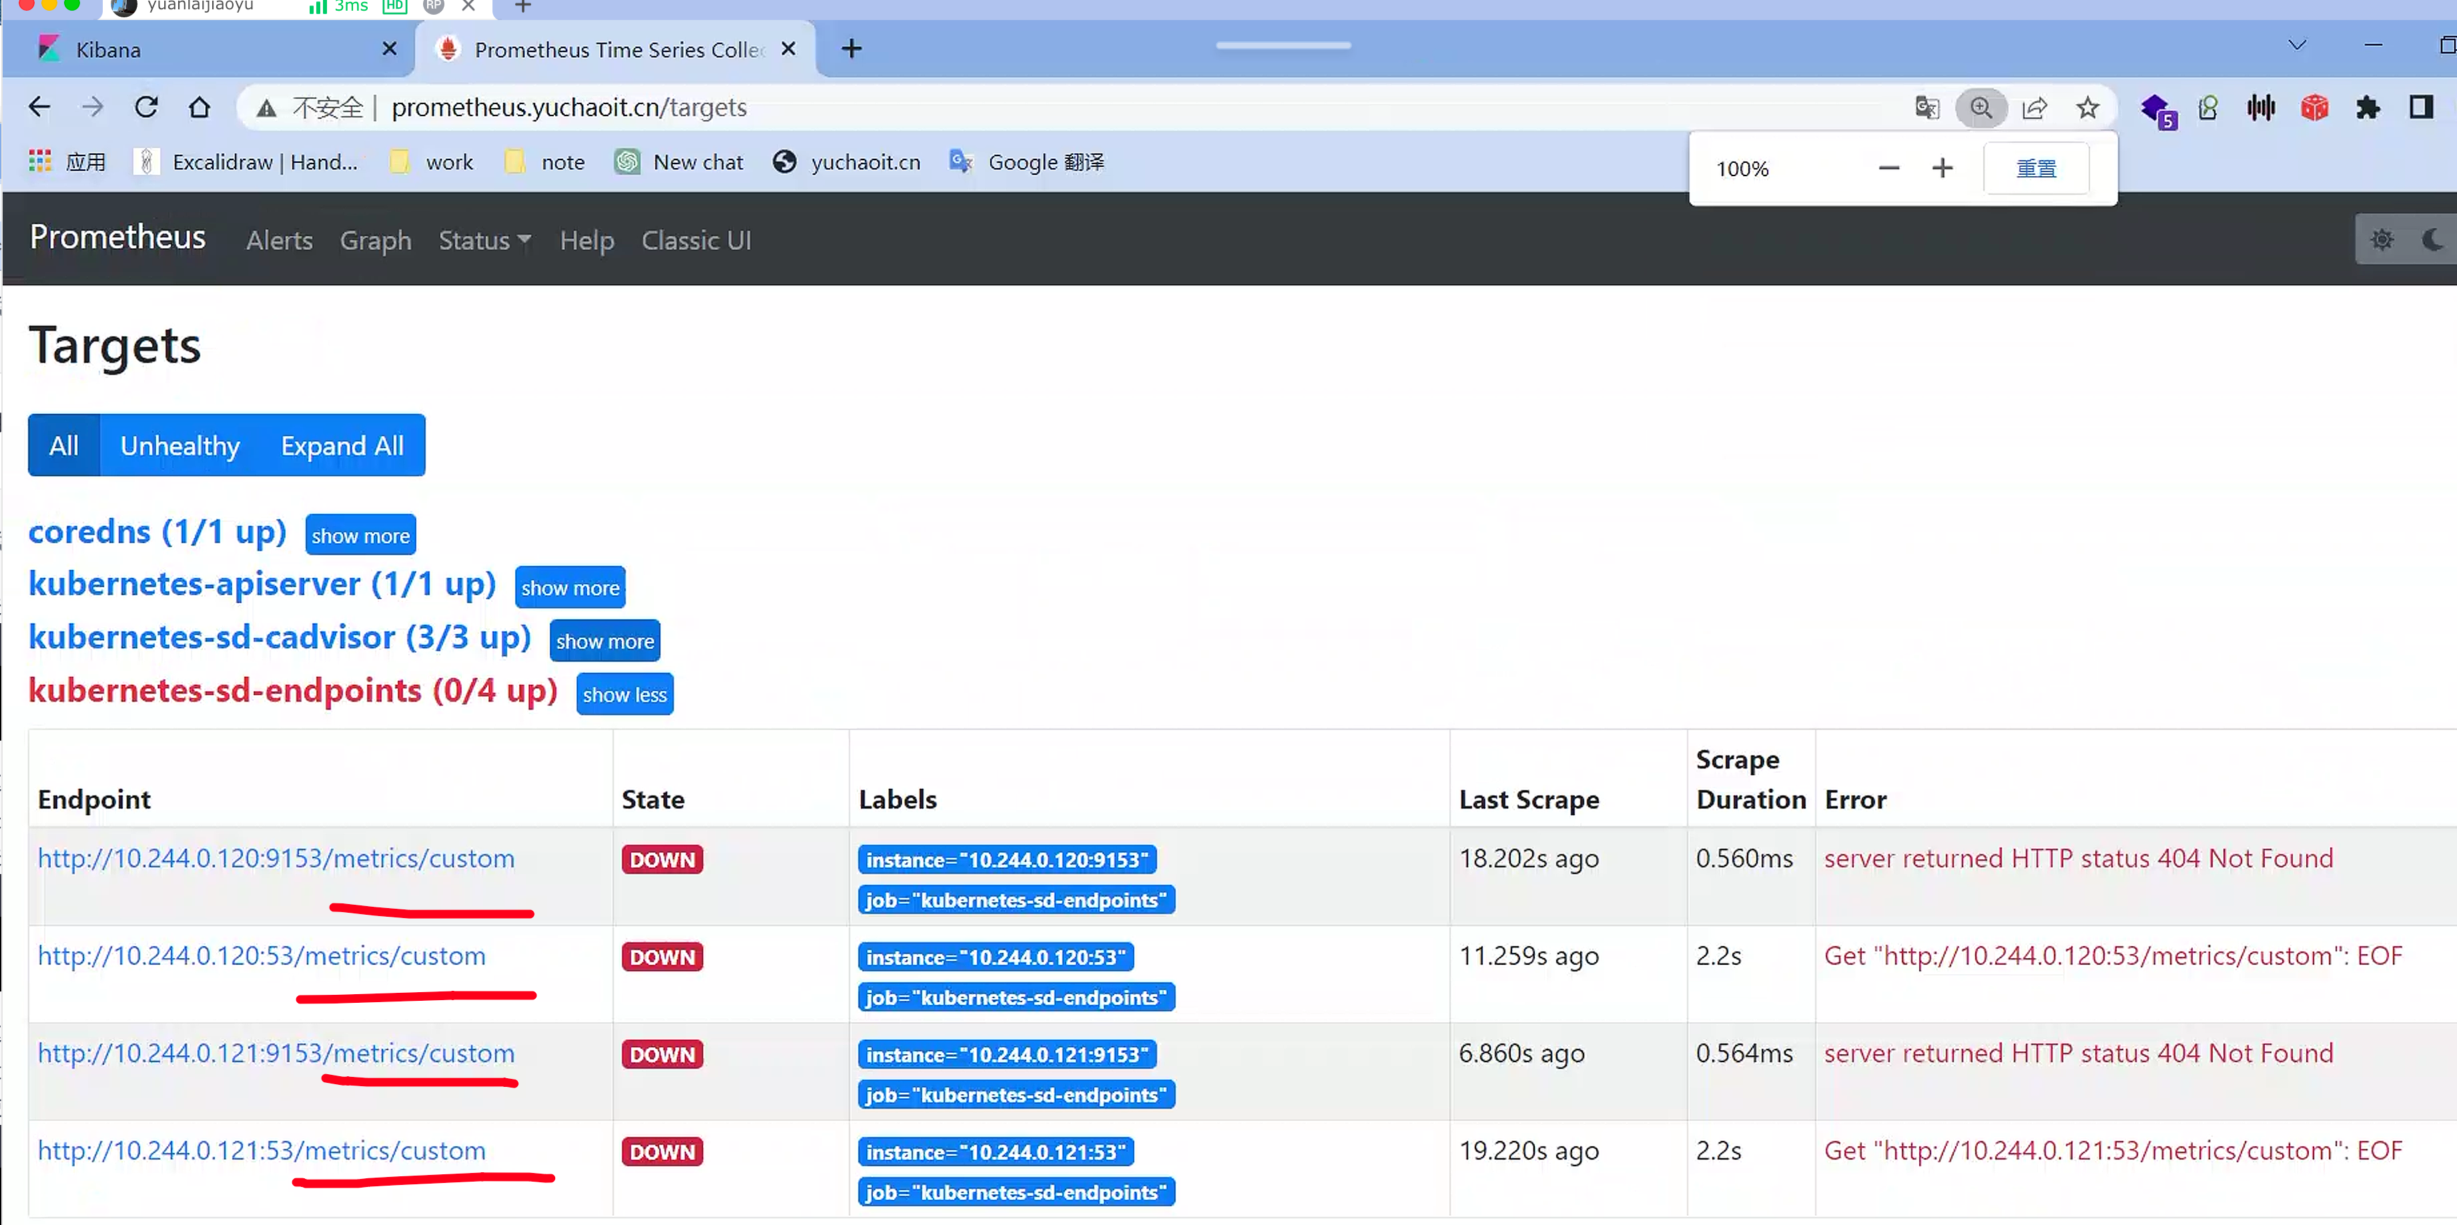Increase page zoom with plus button

point(1942,169)
